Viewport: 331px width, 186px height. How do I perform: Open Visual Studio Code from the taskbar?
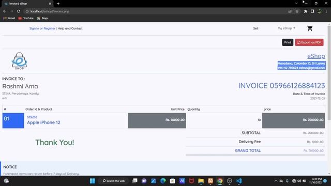click(239, 181)
